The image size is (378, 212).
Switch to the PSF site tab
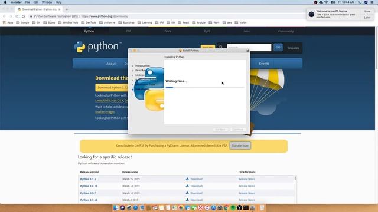[128, 31]
